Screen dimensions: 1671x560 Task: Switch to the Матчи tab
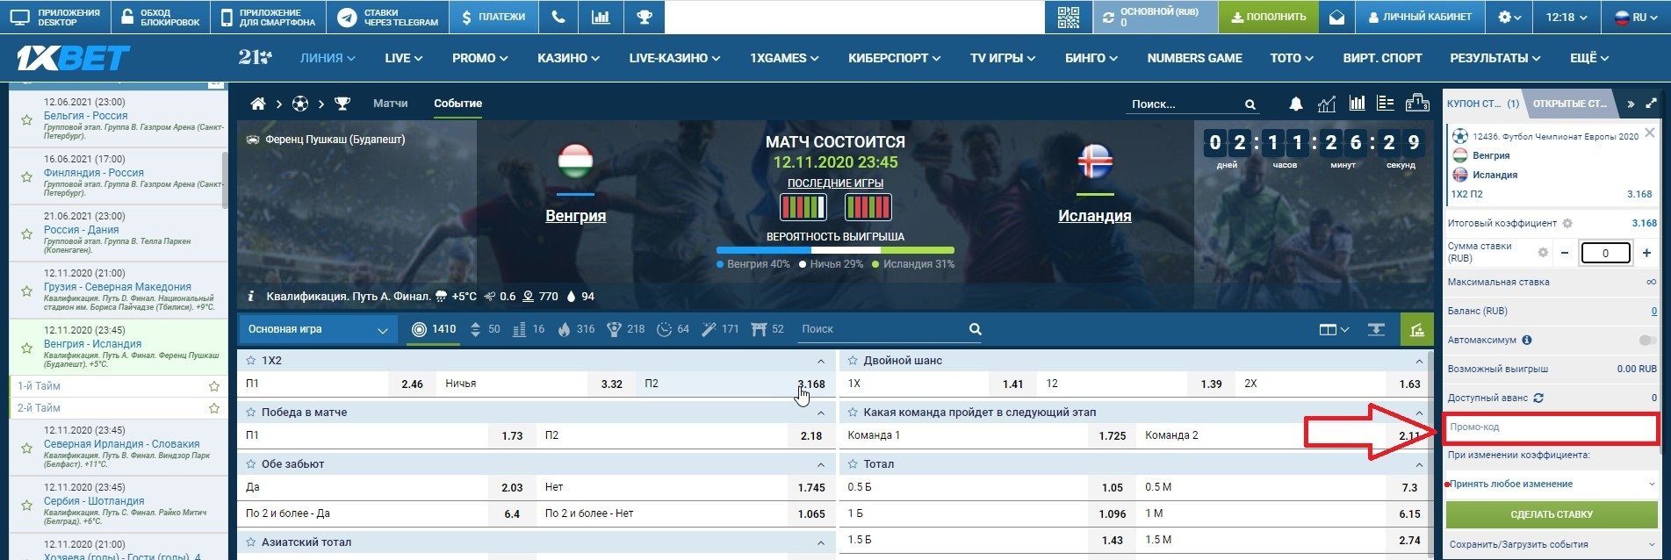[x=390, y=104]
